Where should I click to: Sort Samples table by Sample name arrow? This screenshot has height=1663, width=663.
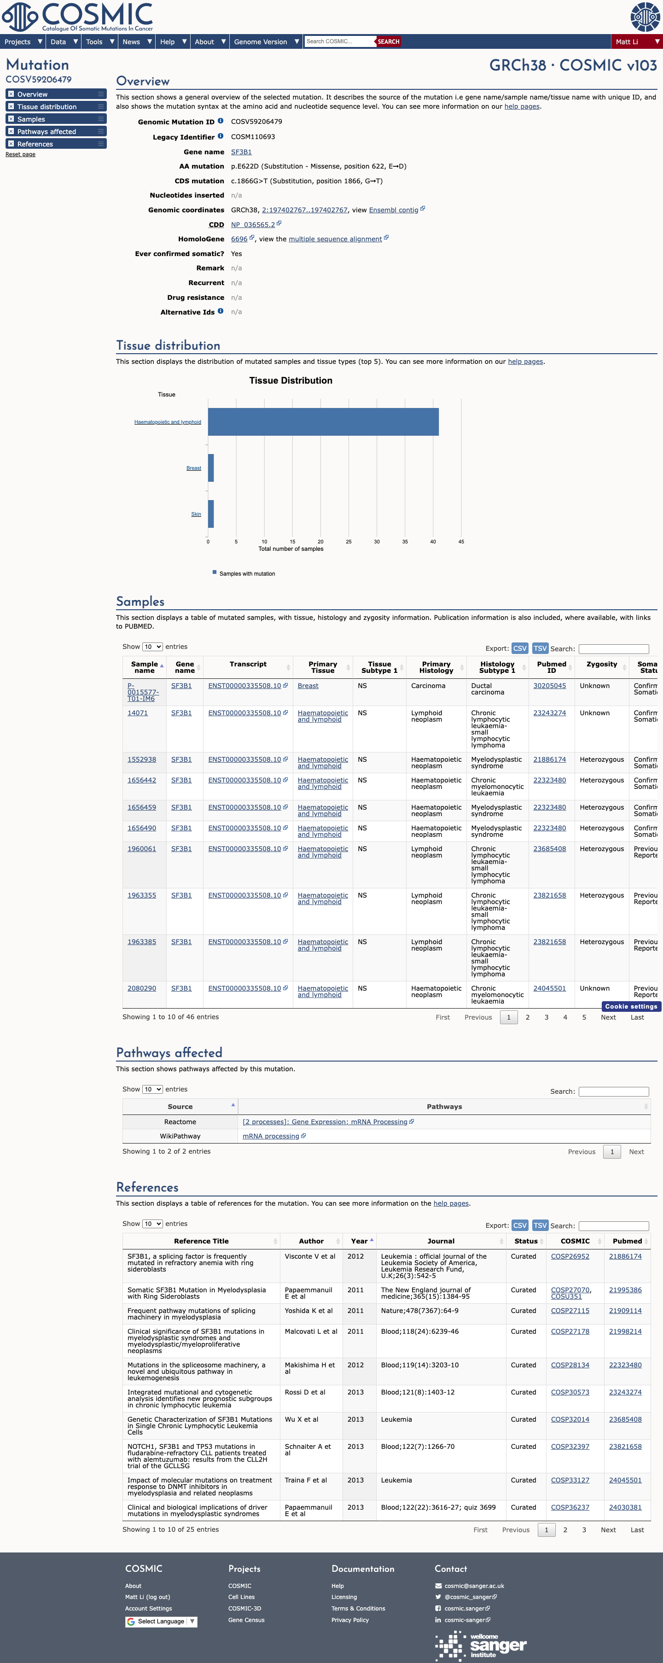coord(162,665)
